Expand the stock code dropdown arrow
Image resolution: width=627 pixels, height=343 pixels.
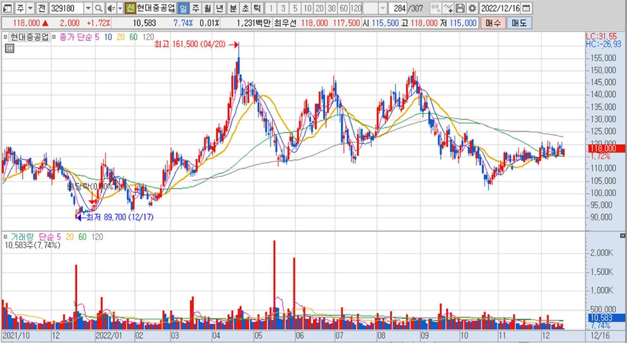(x=87, y=8)
